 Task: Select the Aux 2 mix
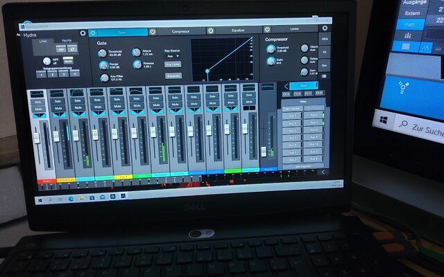(314, 115)
